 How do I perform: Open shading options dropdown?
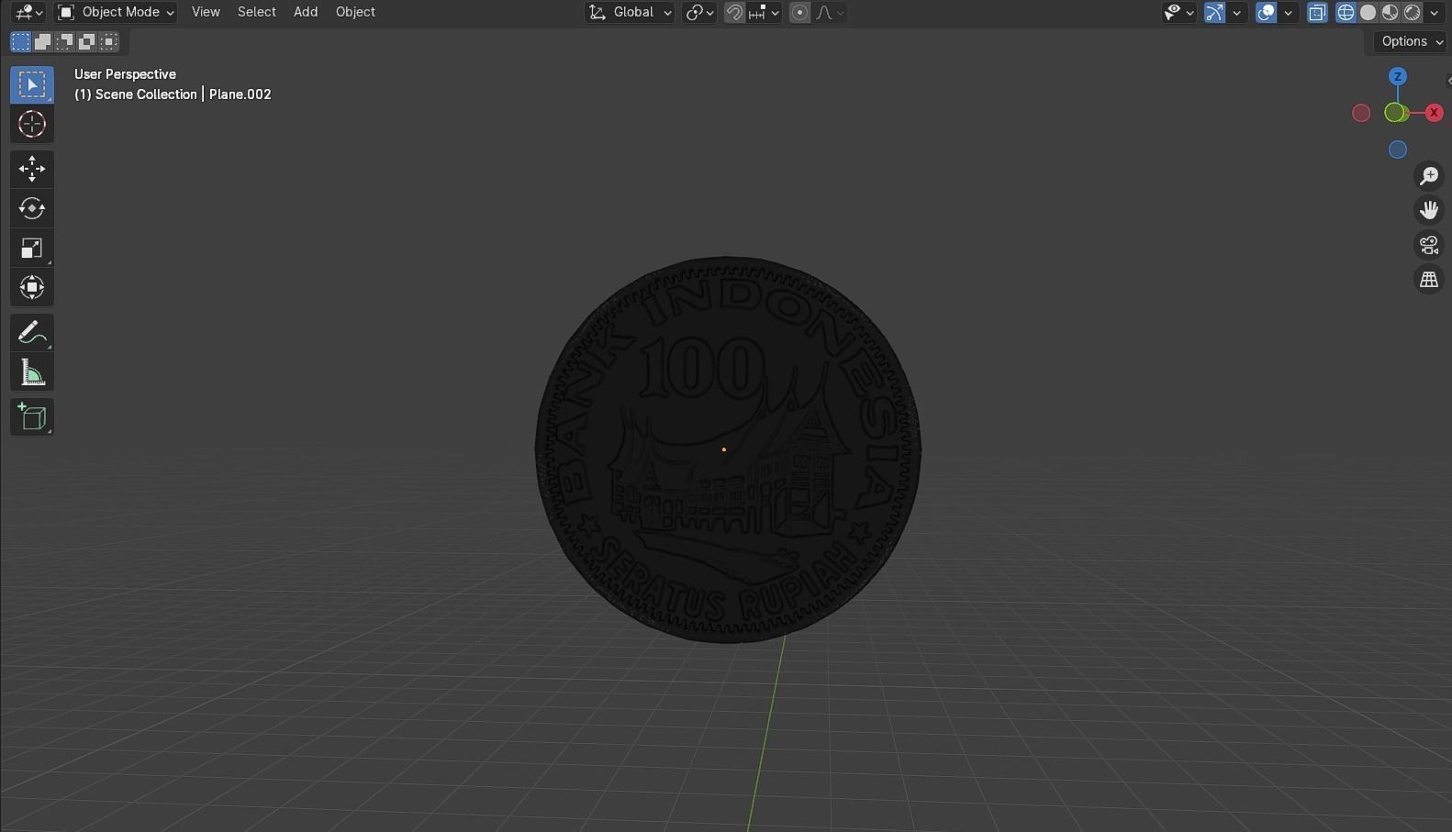(x=1435, y=12)
